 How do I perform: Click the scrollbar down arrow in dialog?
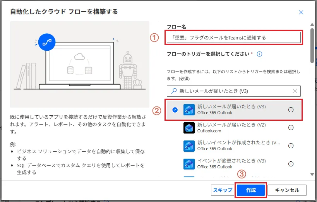point(312,174)
